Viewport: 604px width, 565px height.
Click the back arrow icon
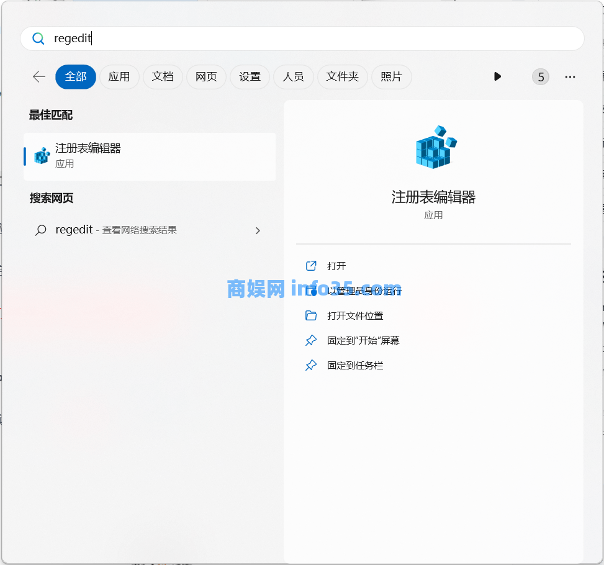point(39,76)
